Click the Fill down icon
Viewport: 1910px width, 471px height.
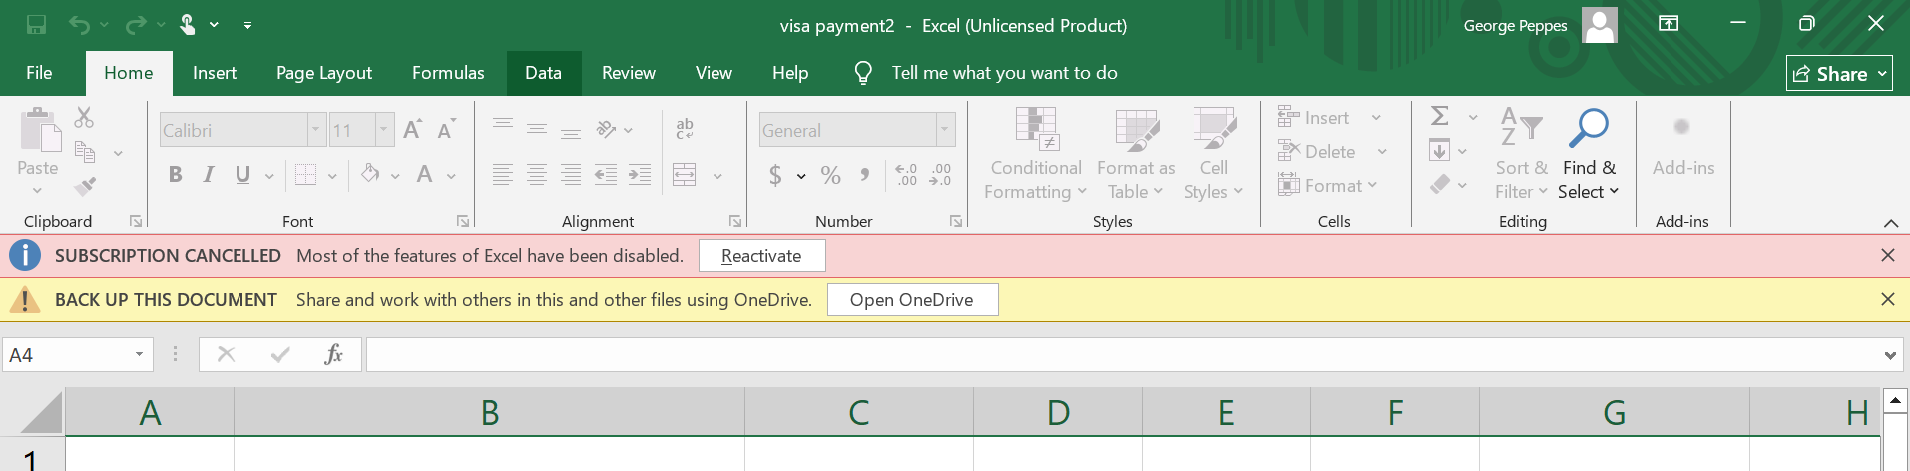click(x=1439, y=151)
